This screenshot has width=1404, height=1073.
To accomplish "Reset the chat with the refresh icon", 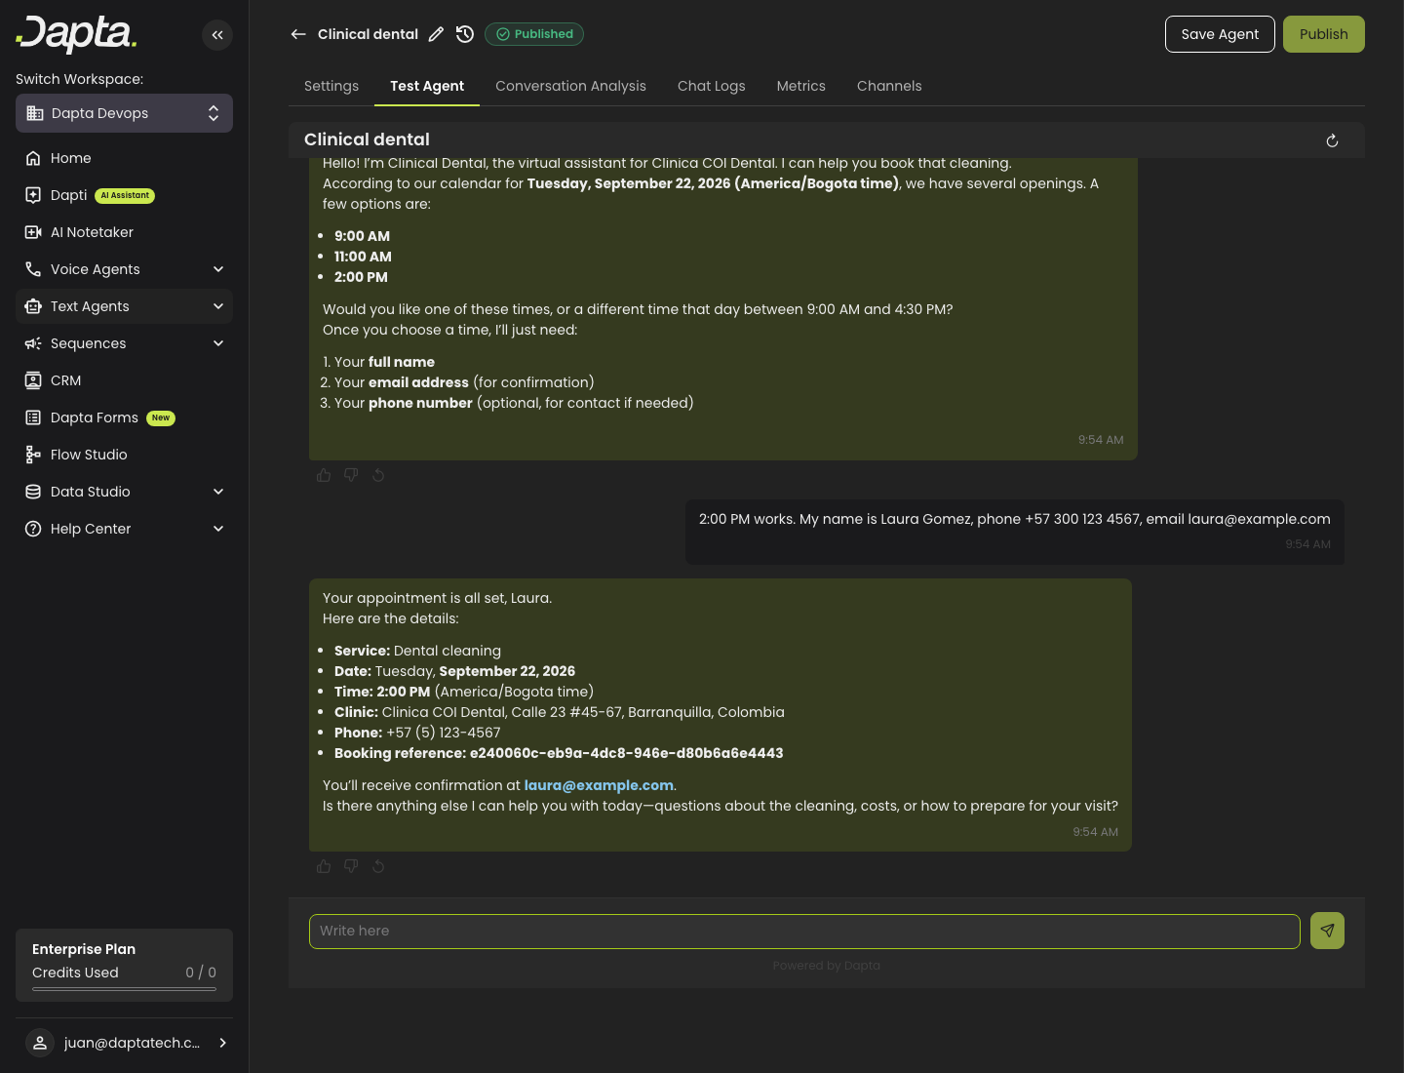I will click(x=1332, y=140).
